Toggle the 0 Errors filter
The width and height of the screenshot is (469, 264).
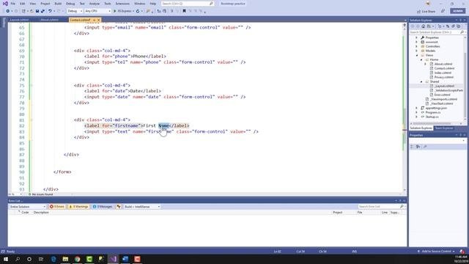tap(57, 207)
